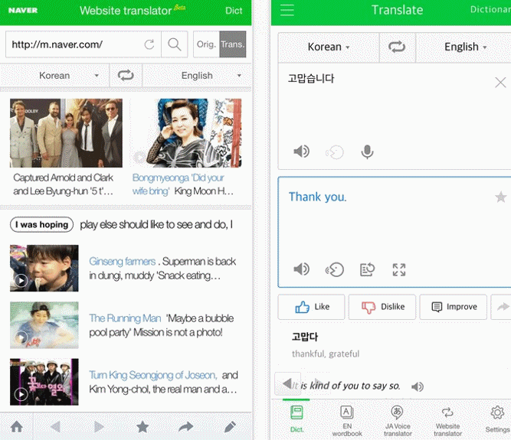Favorite the Thank you translation with star

(500, 197)
